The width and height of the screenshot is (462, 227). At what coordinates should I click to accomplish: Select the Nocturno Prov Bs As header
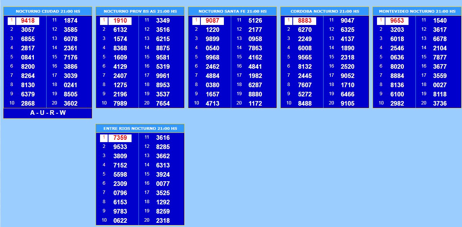[140, 12]
